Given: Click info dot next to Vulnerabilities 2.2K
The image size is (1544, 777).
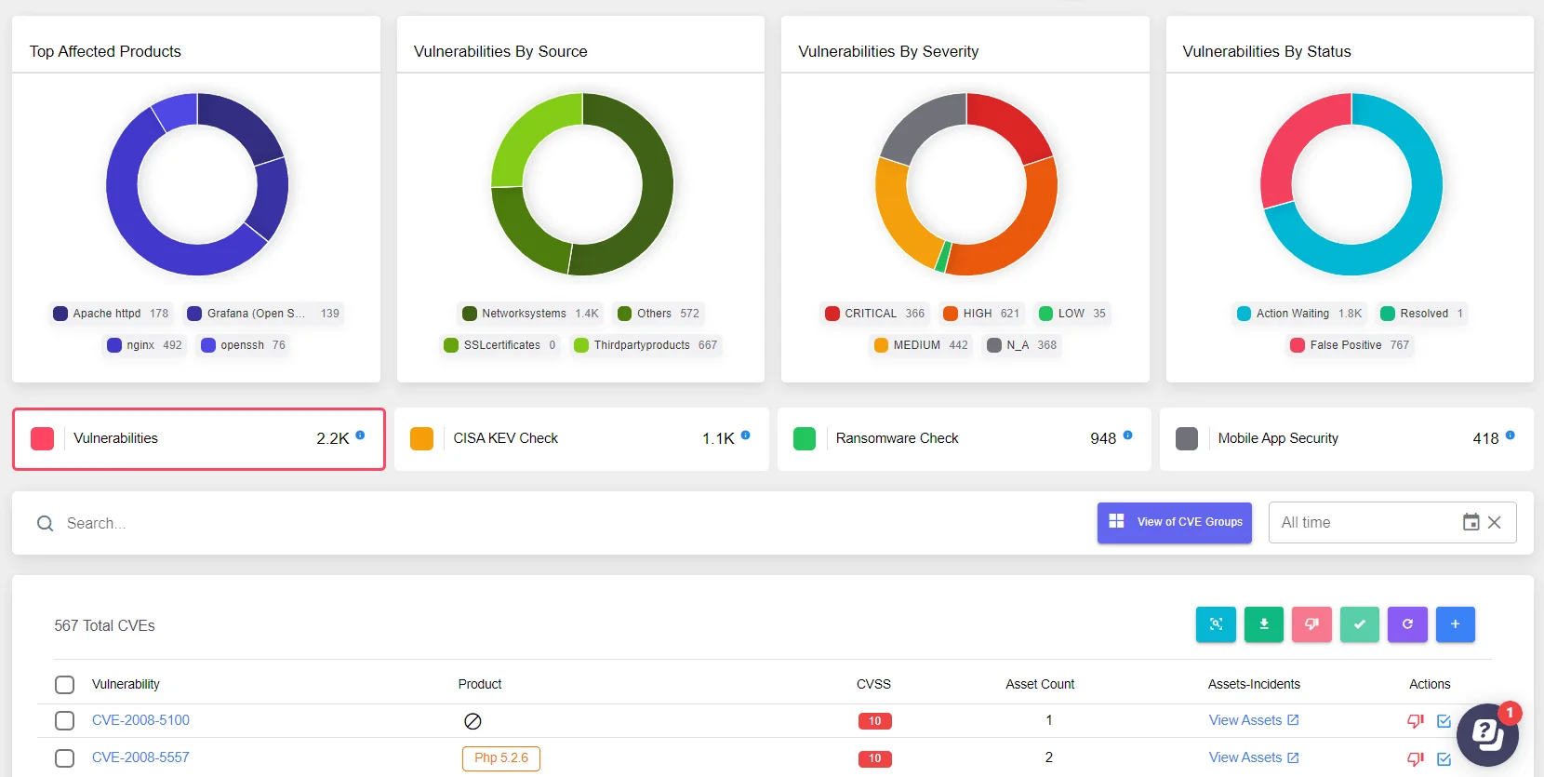Looking at the screenshot, I should tap(360, 435).
